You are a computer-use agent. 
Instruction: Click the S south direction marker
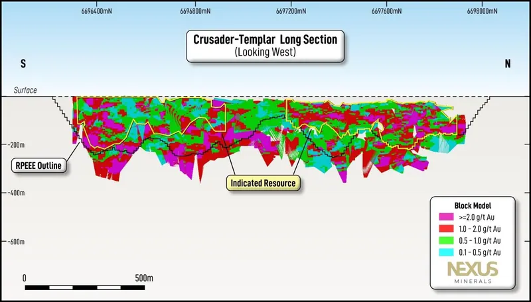click(x=23, y=64)
